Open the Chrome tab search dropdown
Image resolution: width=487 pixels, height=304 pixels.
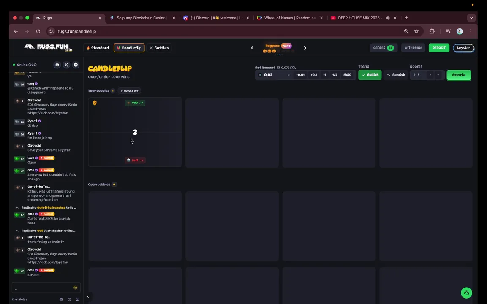click(x=471, y=18)
